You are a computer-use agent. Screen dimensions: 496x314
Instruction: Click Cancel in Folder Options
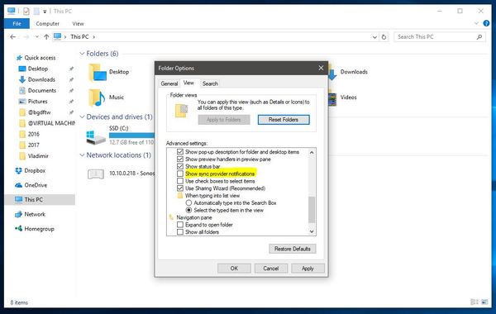(x=271, y=269)
